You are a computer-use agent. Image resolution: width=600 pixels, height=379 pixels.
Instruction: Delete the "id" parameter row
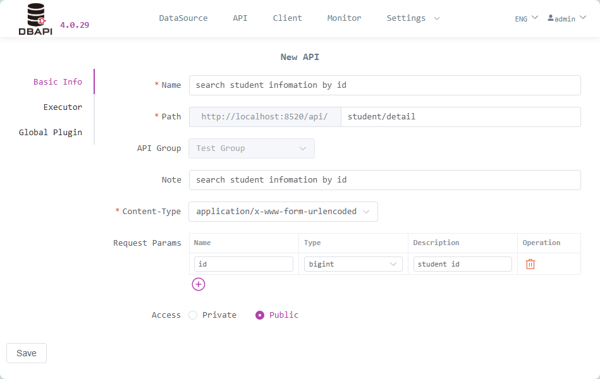[530, 264]
